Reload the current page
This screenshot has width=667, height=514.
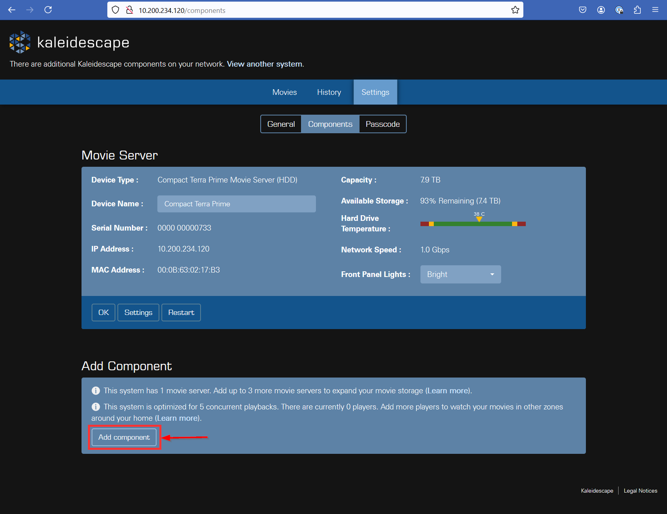click(48, 10)
